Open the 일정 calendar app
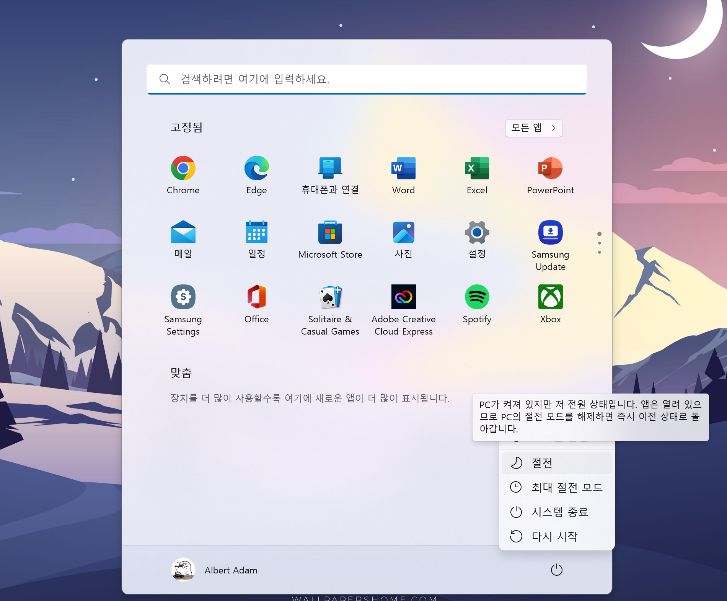The image size is (727, 601). (256, 240)
